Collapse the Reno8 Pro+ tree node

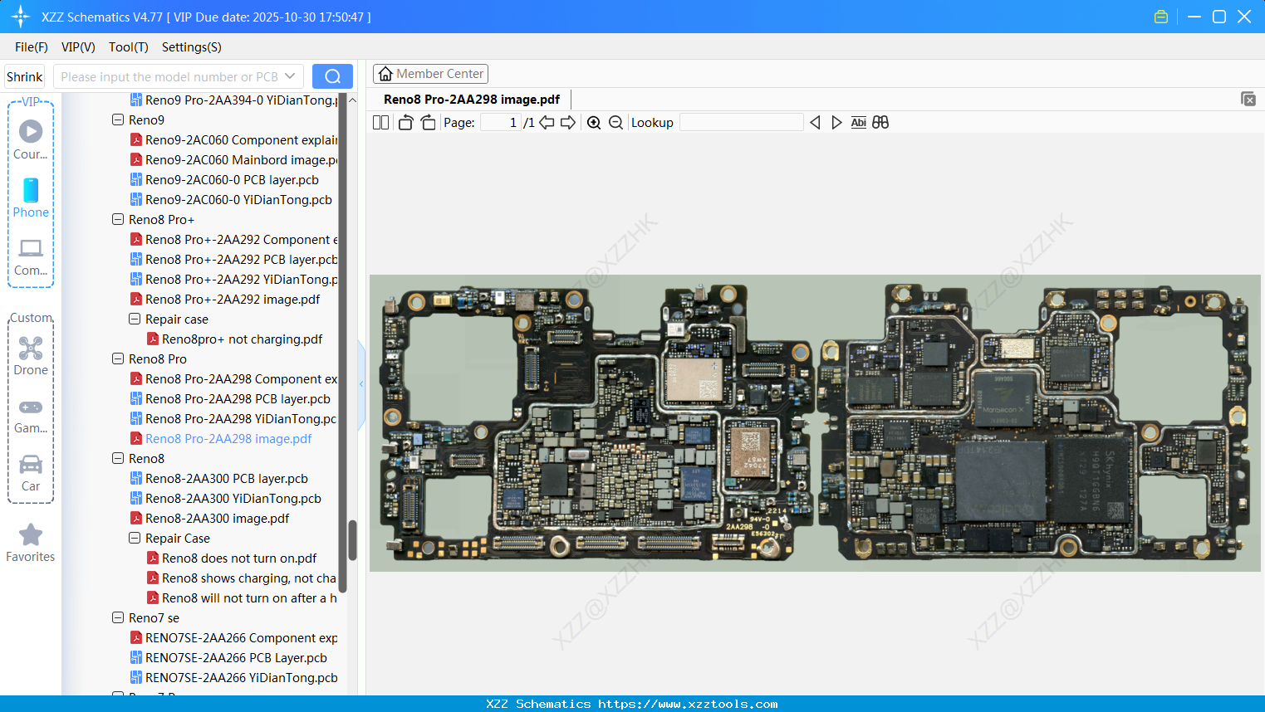tap(118, 219)
